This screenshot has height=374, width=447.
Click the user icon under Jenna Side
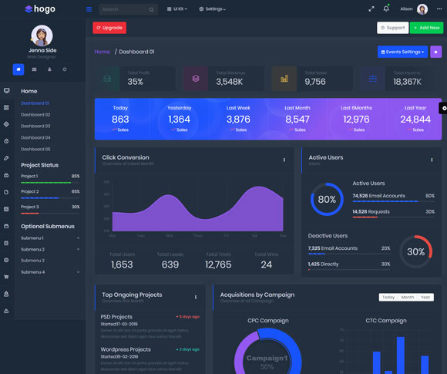(49, 69)
